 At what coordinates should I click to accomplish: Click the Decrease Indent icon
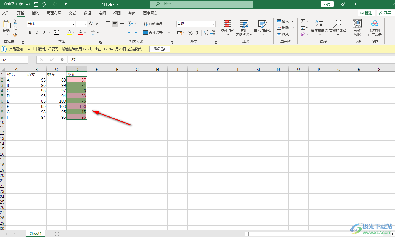click(x=130, y=33)
